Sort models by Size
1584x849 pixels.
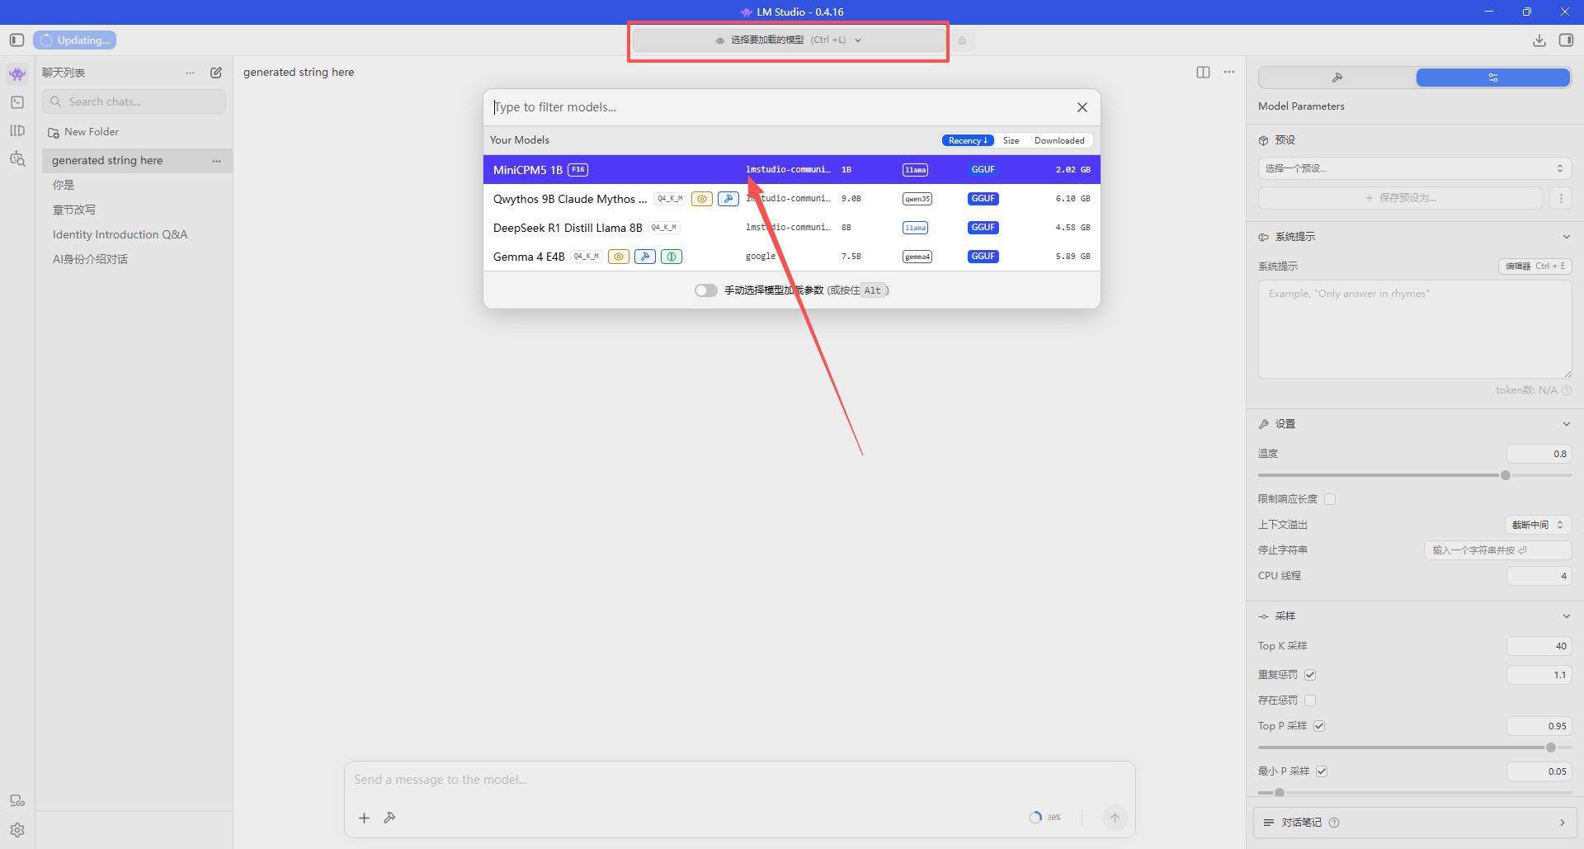click(1011, 140)
